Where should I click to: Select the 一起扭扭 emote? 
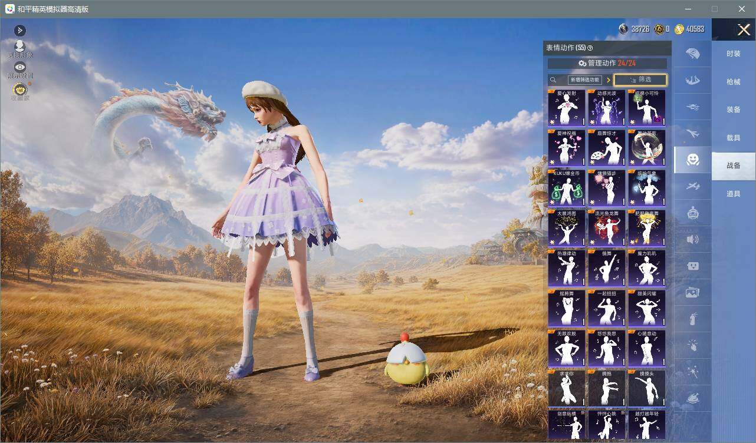coord(607,308)
